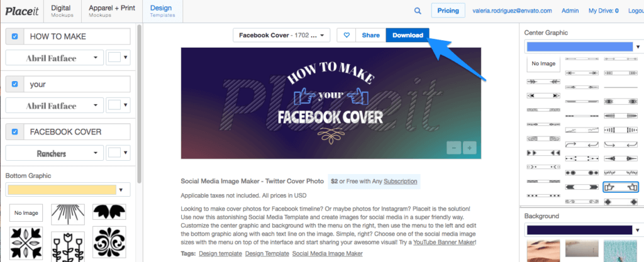The height and width of the screenshot is (262, 644).
Task: Click the Social Media Image Maker tag
Action: tap(327, 253)
